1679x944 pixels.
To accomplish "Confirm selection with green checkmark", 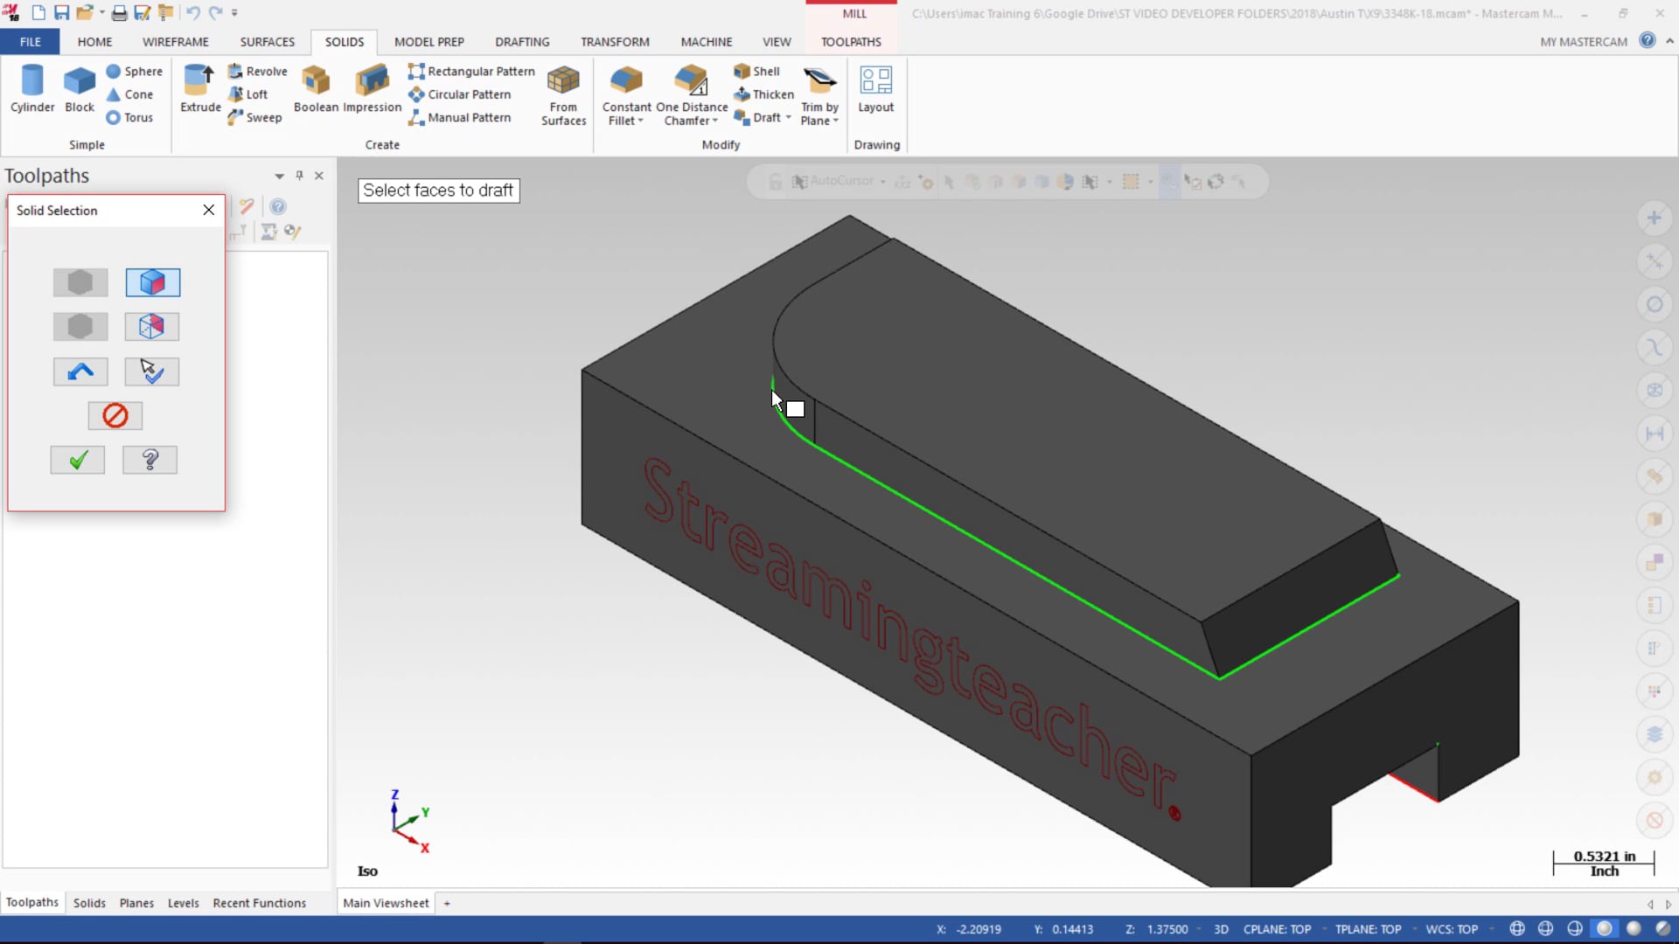I will [x=78, y=460].
